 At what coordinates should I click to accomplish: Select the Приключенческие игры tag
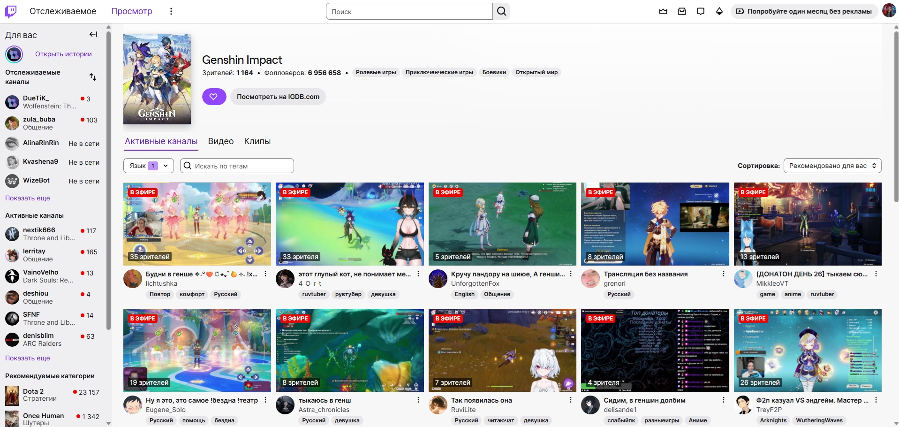tap(439, 72)
